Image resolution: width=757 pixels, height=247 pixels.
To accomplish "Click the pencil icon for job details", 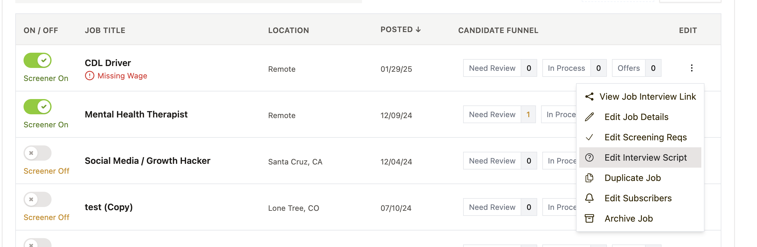I will click(589, 117).
